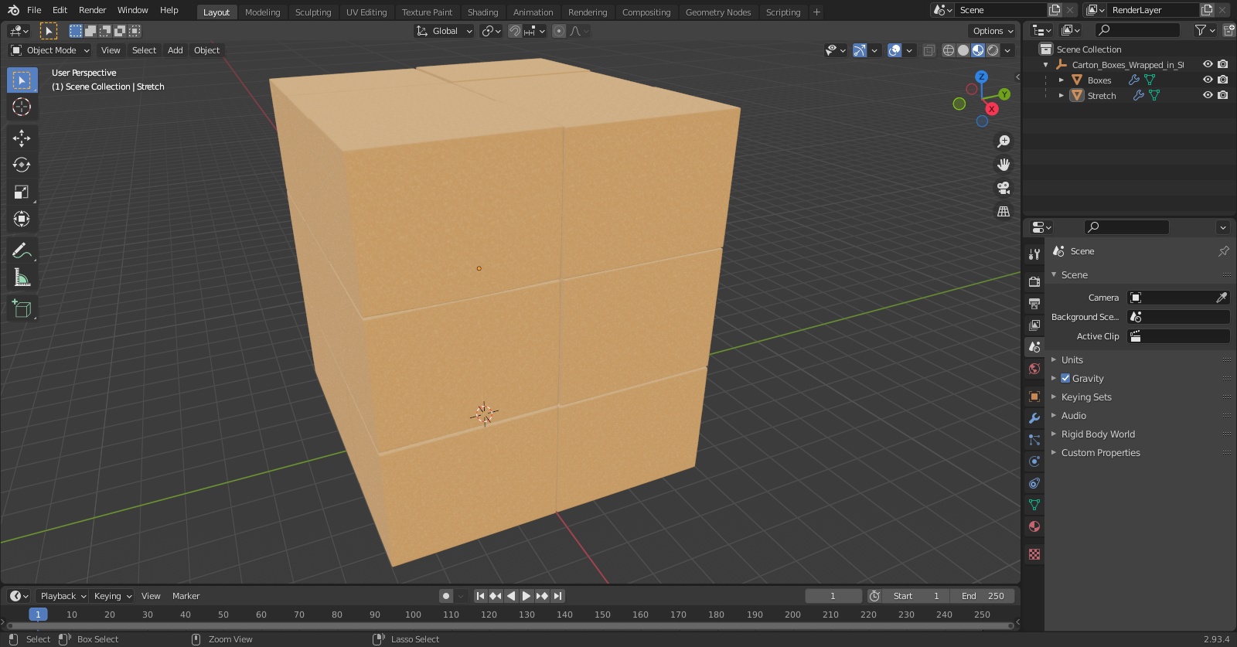Select the Add Cube tool
Image resolution: width=1237 pixels, height=647 pixels.
click(22, 309)
